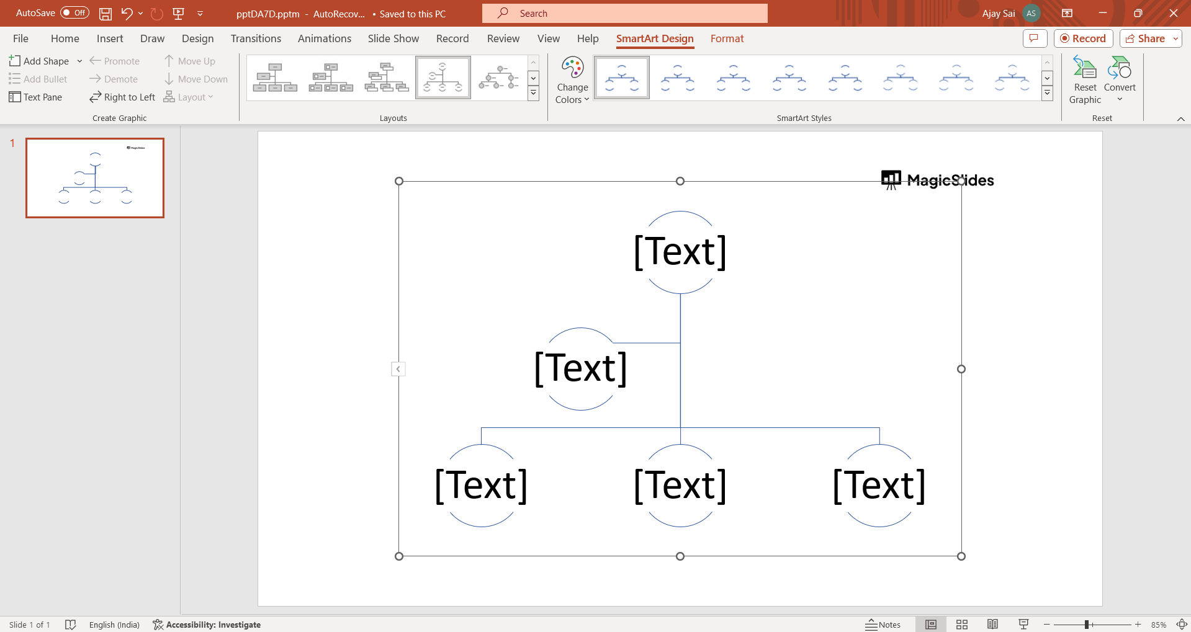1191x632 pixels.
Task: Open the Text Pane
Action: coord(36,97)
